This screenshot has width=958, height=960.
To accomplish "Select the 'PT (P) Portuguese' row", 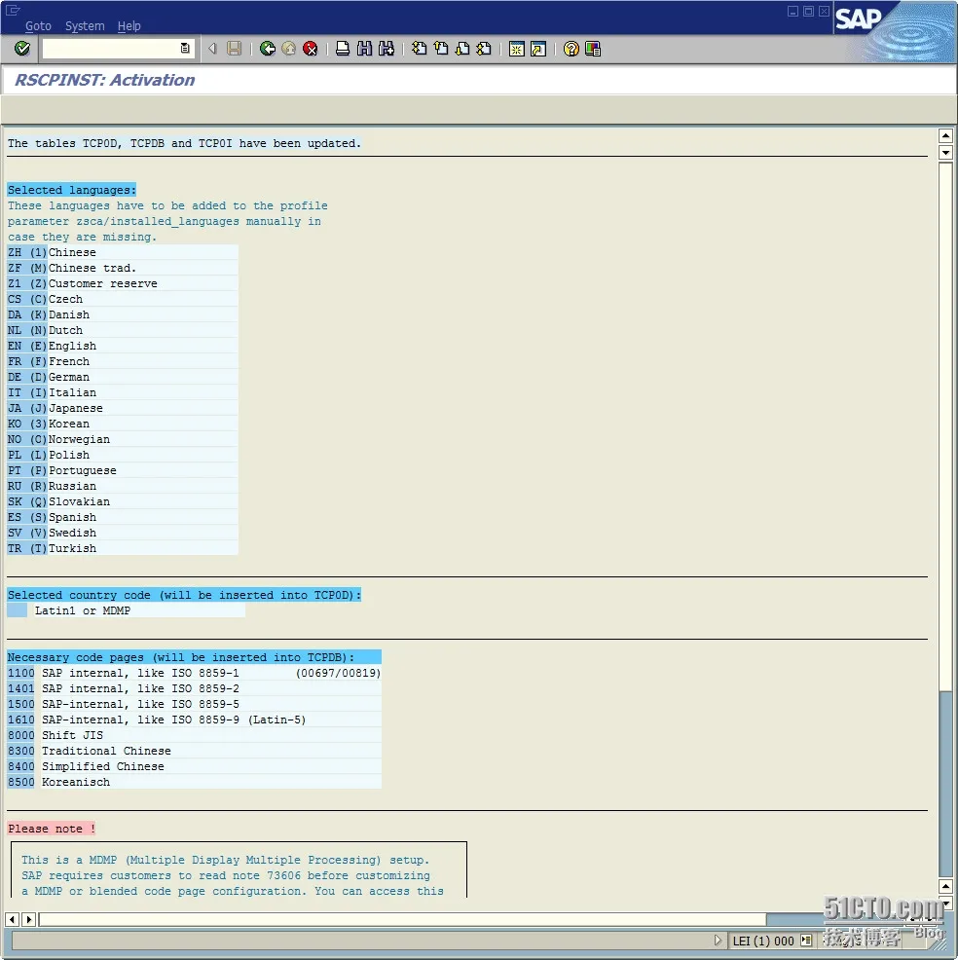I will pos(123,470).
